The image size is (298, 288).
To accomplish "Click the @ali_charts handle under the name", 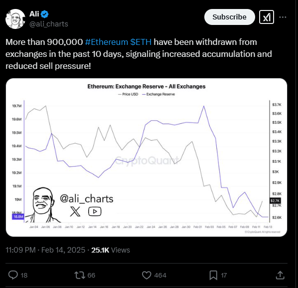I will click(49, 24).
